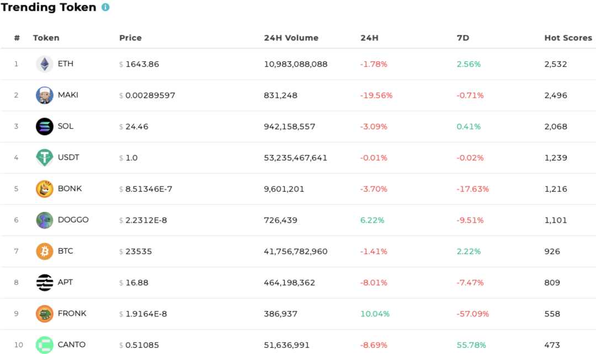Open the APT token name
Image resolution: width=596 pixels, height=354 pixels.
click(x=65, y=282)
